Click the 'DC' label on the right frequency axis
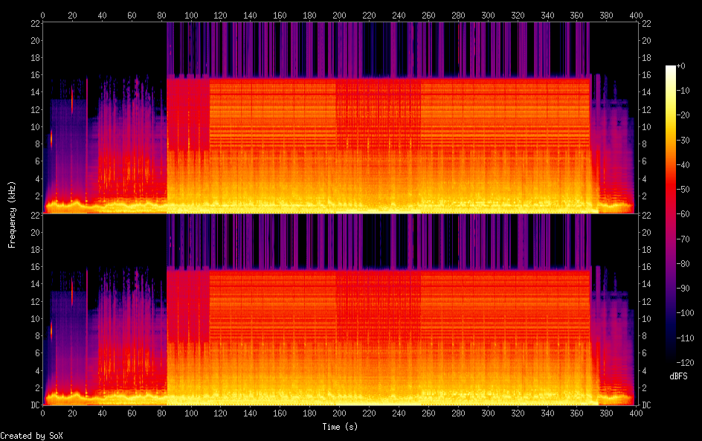Viewport: 702px width, 441px height. tap(645, 405)
